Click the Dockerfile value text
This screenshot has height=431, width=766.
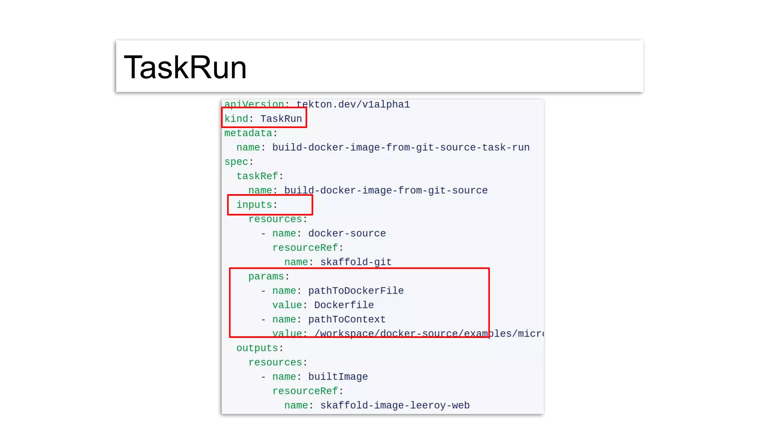coord(344,305)
